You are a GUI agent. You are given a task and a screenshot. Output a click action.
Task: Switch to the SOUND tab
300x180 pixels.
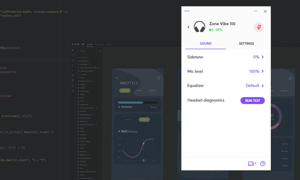click(x=206, y=43)
